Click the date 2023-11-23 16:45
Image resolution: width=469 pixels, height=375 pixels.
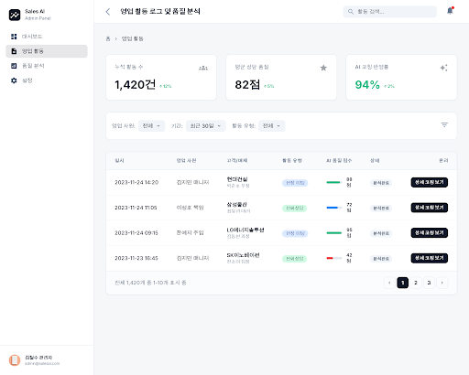136,258
